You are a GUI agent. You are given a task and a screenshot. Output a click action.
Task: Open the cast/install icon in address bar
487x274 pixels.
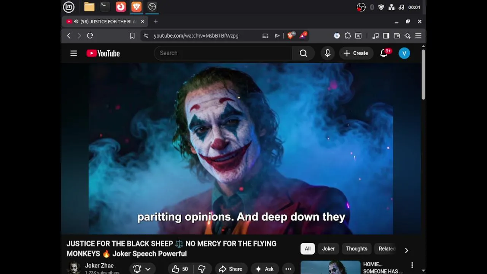[265, 36]
